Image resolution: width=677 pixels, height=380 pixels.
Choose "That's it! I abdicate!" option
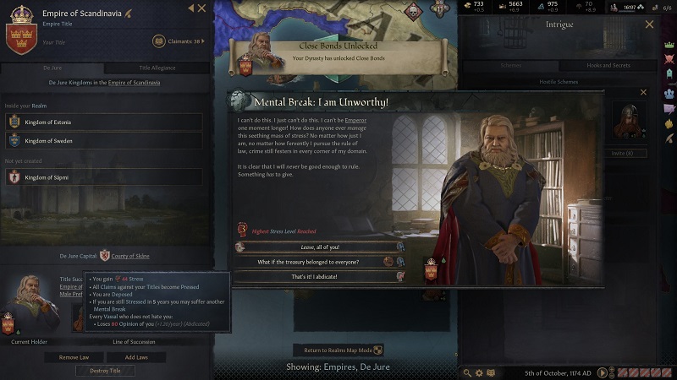[x=320, y=277]
